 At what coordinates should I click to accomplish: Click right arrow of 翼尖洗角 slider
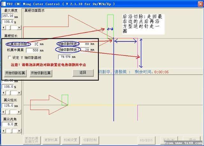point(19,131)
